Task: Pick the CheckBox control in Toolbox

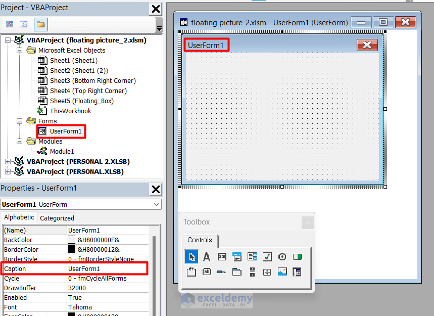Action: click(x=267, y=257)
